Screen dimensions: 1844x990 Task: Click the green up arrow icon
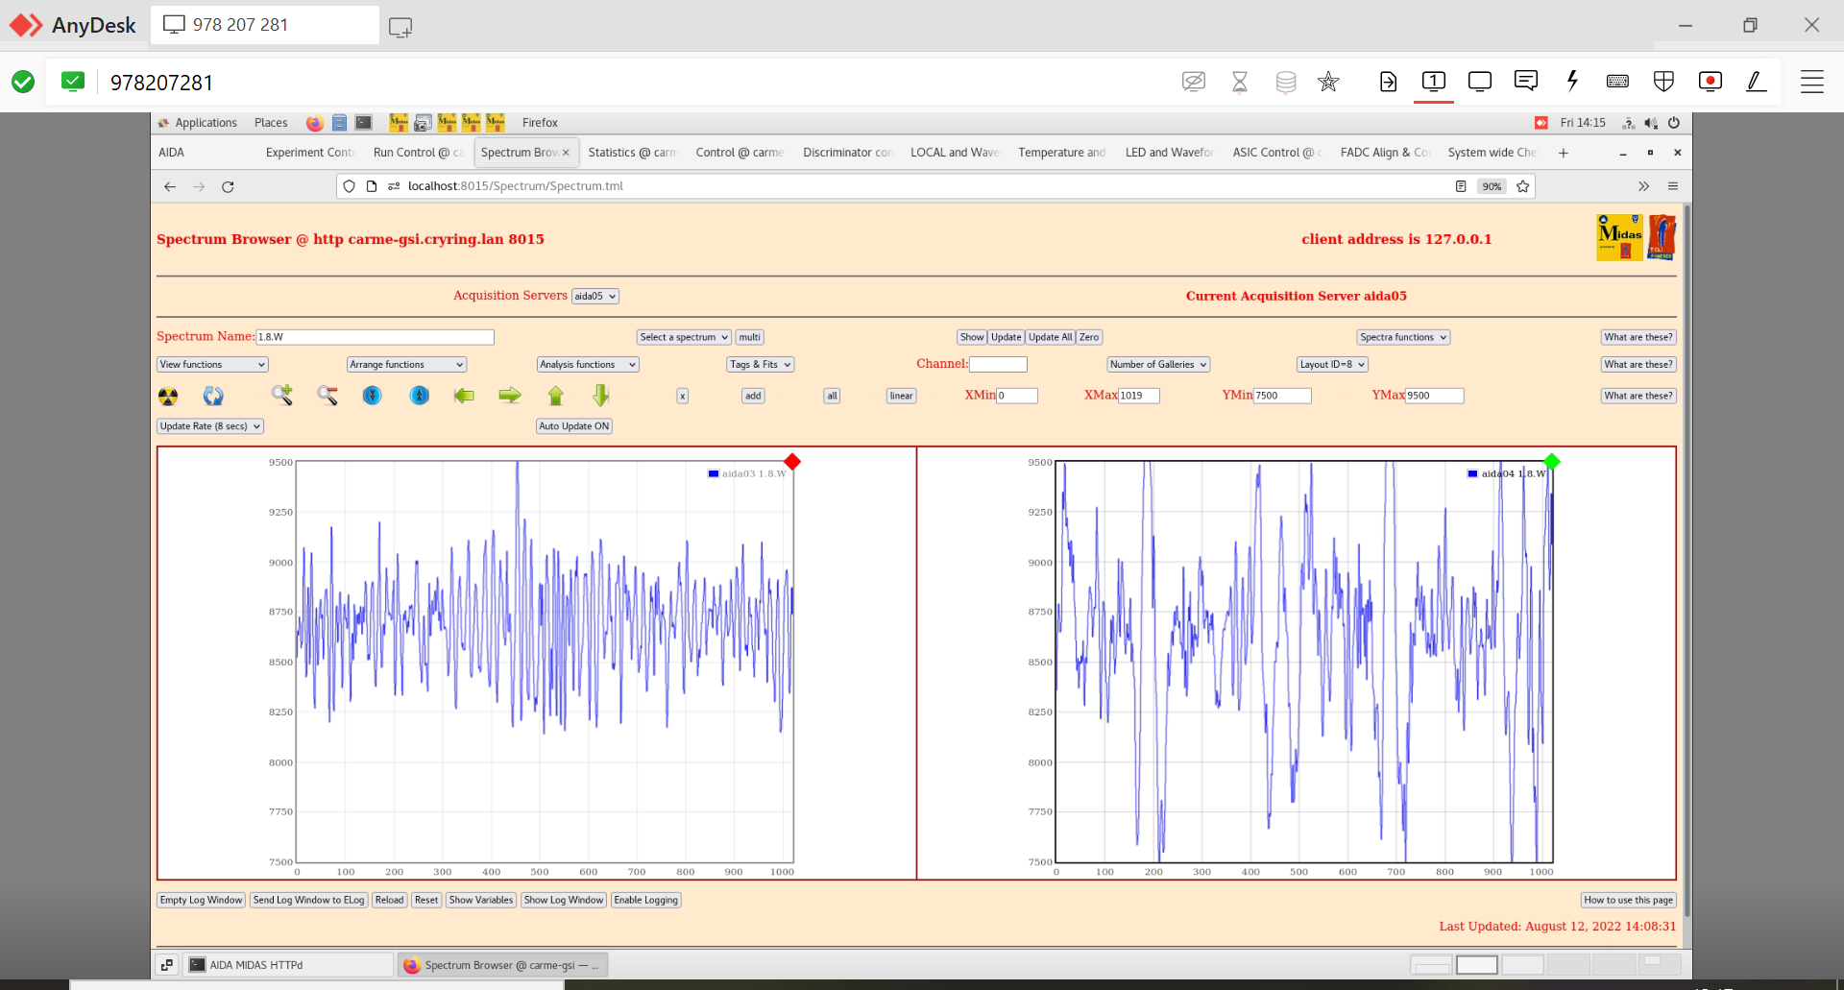555,396
